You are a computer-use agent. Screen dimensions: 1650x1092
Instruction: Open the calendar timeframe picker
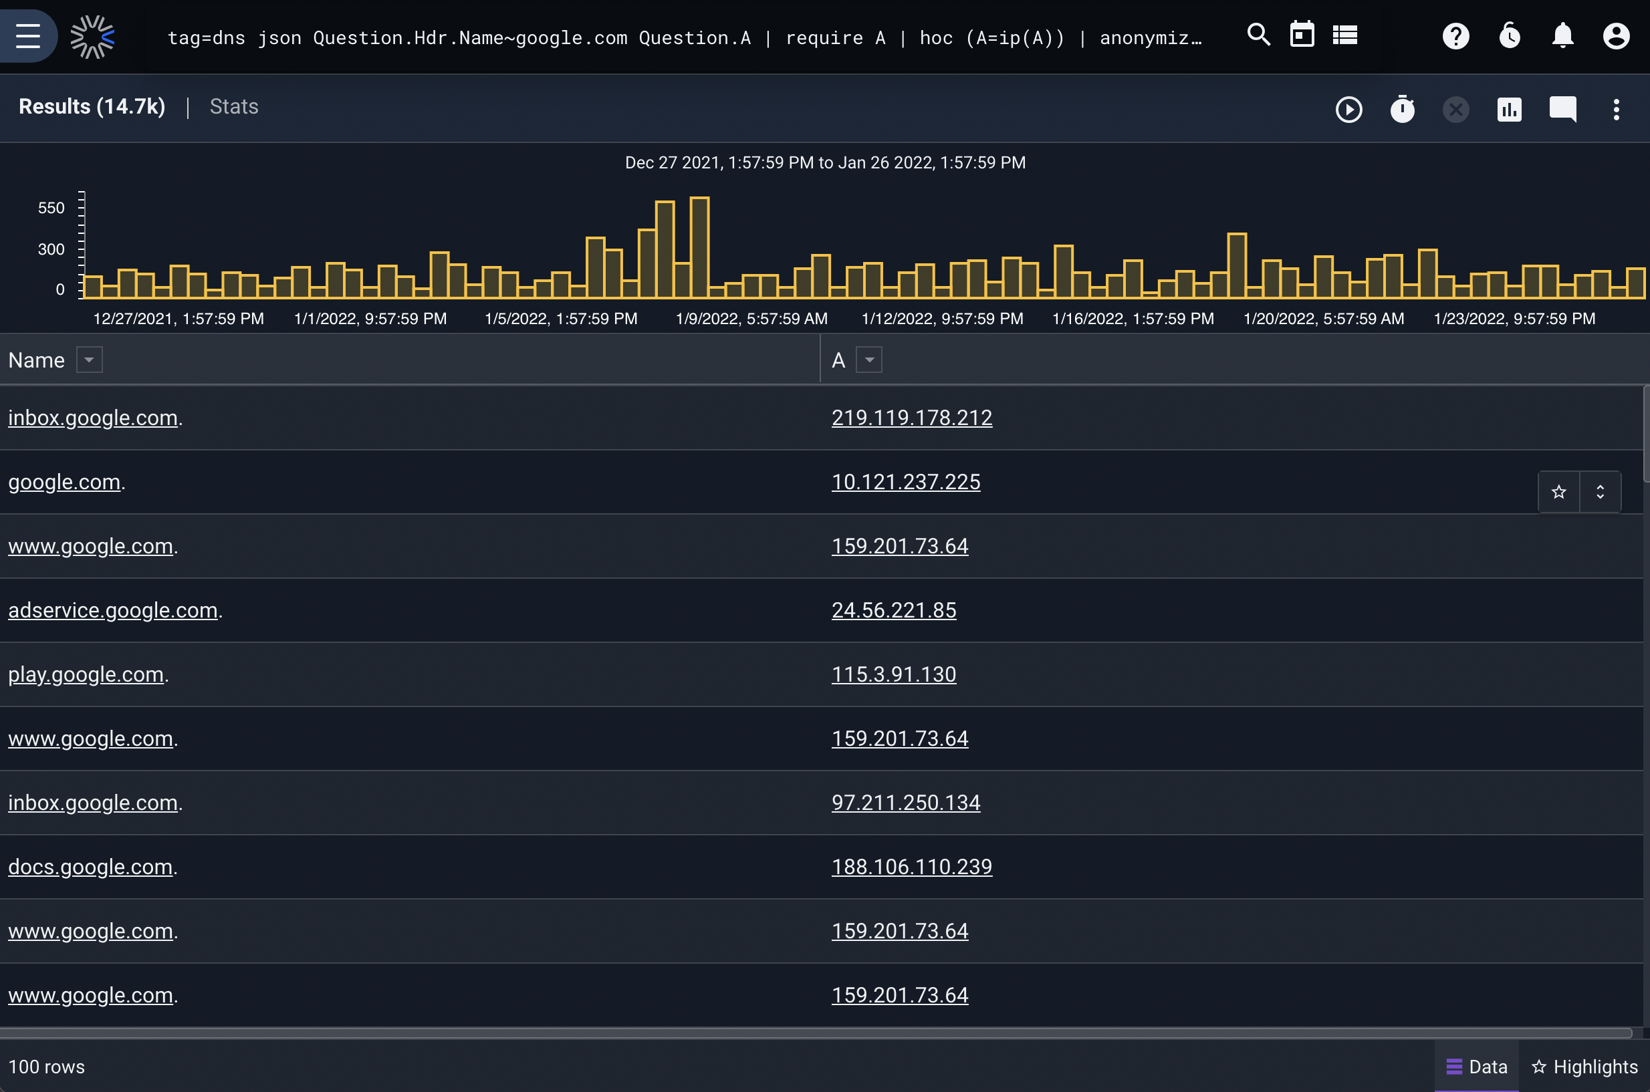(1302, 35)
